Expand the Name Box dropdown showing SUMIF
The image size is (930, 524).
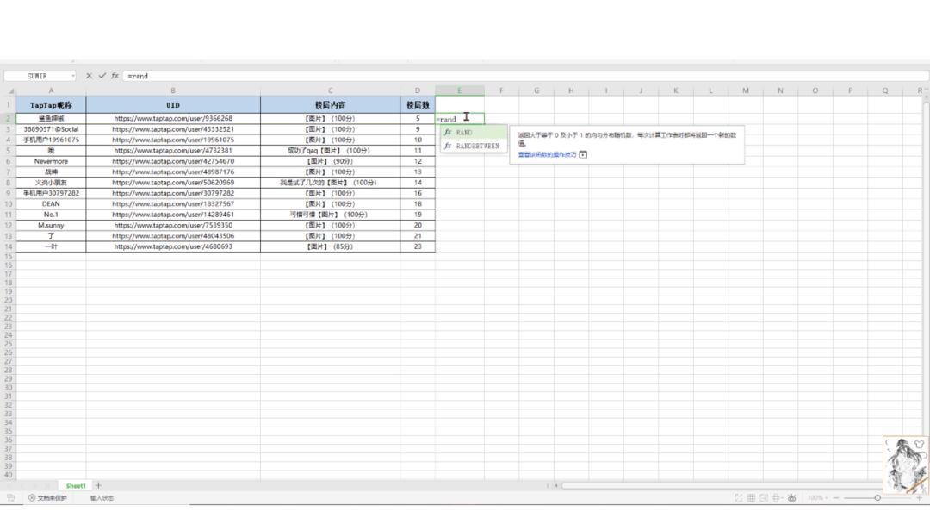(72, 76)
